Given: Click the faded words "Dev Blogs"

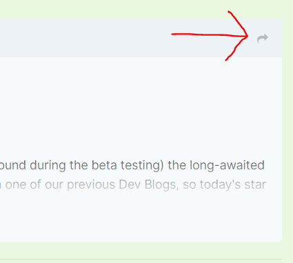Looking at the screenshot, I should tap(148, 185).
